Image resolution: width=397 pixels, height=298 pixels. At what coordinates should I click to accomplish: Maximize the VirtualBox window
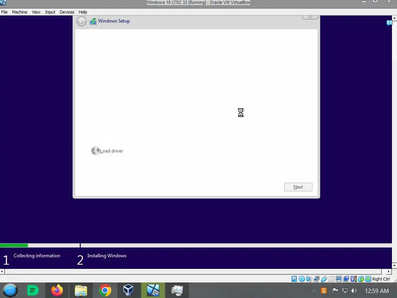pos(375,1)
